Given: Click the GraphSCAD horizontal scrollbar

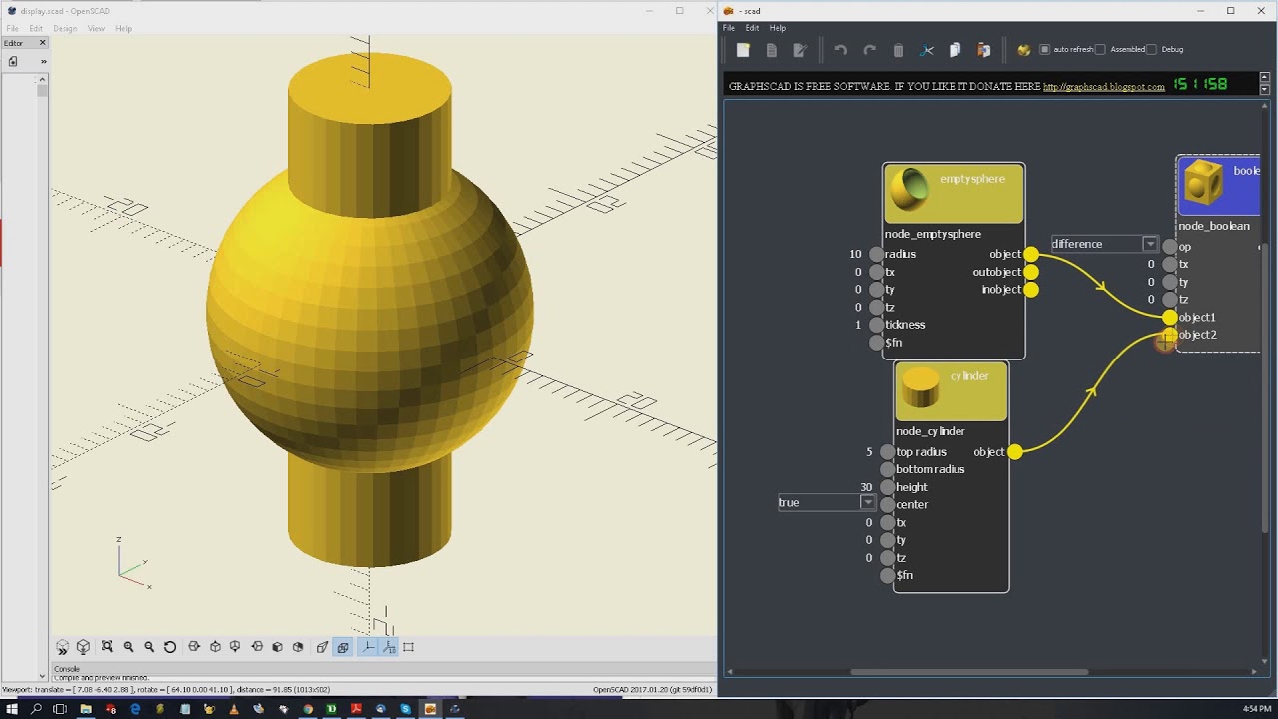Looking at the screenshot, I should [x=968, y=672].
